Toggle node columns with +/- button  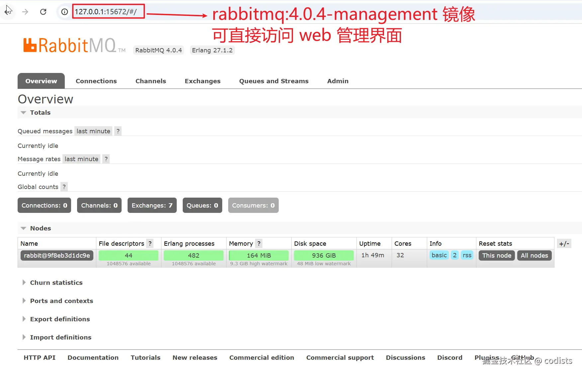[564, 244]
